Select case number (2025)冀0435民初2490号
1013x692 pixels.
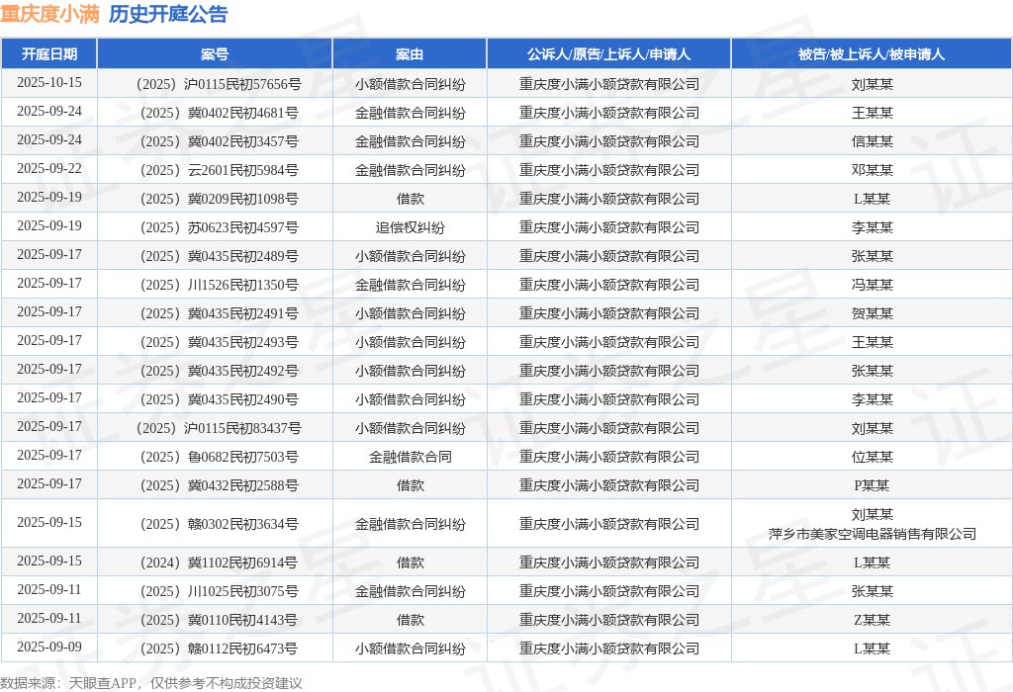coord(218,399)
